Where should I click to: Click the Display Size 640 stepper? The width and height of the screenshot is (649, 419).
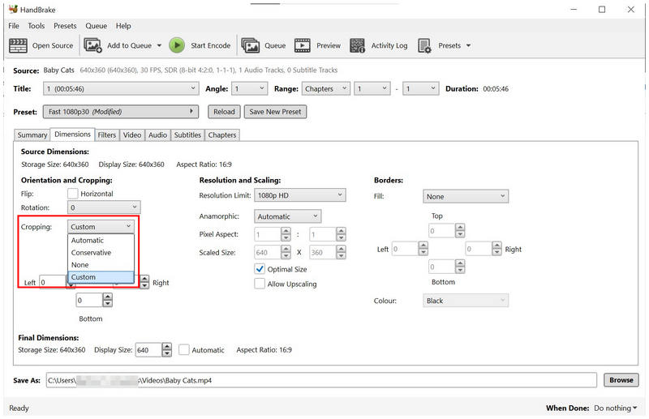click(x=167, y=350)
